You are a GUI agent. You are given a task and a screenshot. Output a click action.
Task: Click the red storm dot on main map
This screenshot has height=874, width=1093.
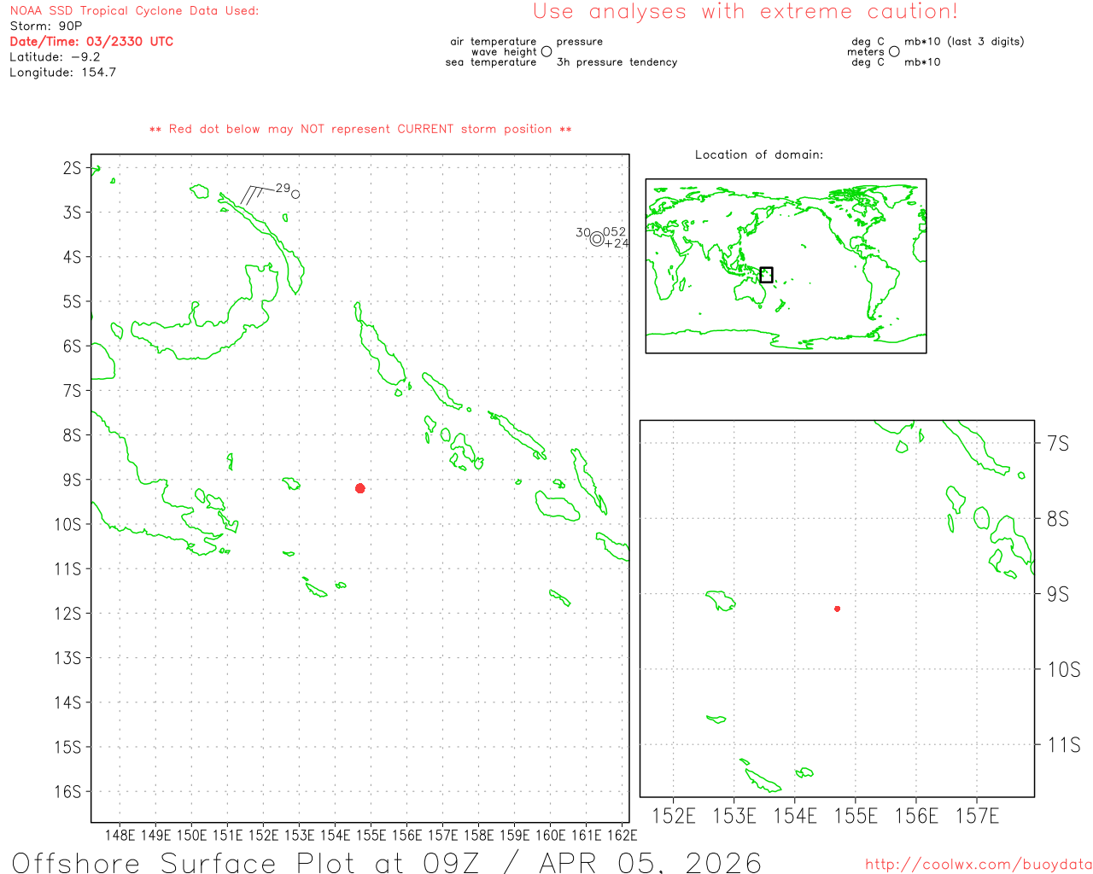pos(360,488)
